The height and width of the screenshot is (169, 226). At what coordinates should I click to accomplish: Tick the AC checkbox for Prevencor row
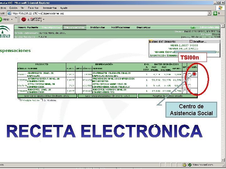coord(189,80)
